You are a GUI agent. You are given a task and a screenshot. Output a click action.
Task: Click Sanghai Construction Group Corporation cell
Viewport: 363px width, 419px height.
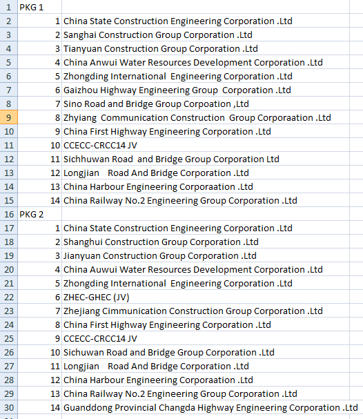pos(206,35)
